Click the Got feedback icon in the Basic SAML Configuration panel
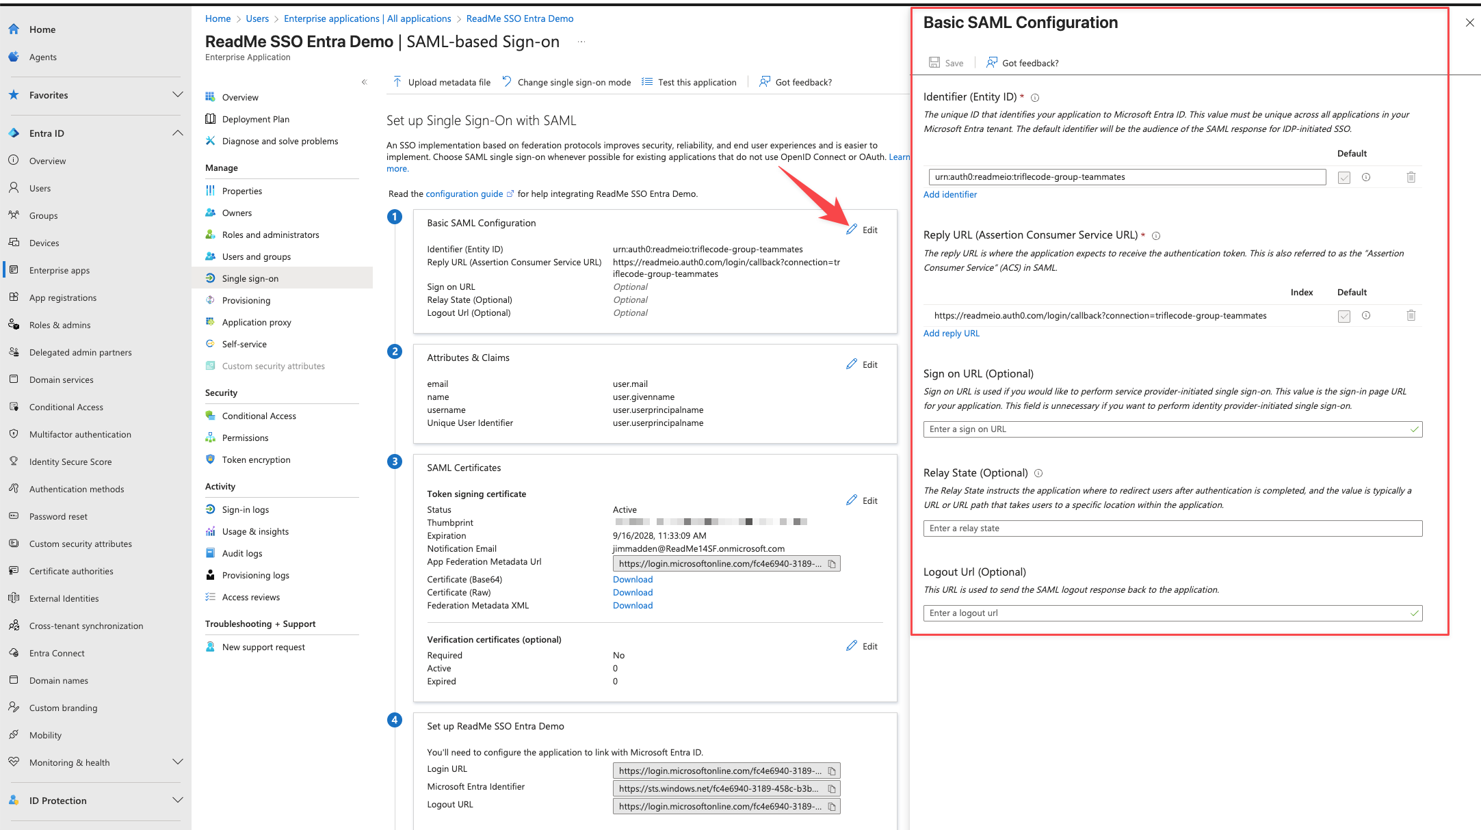The height and width of the screenshot is (830, 1481). pyautogui.click(x=991, y=62)
